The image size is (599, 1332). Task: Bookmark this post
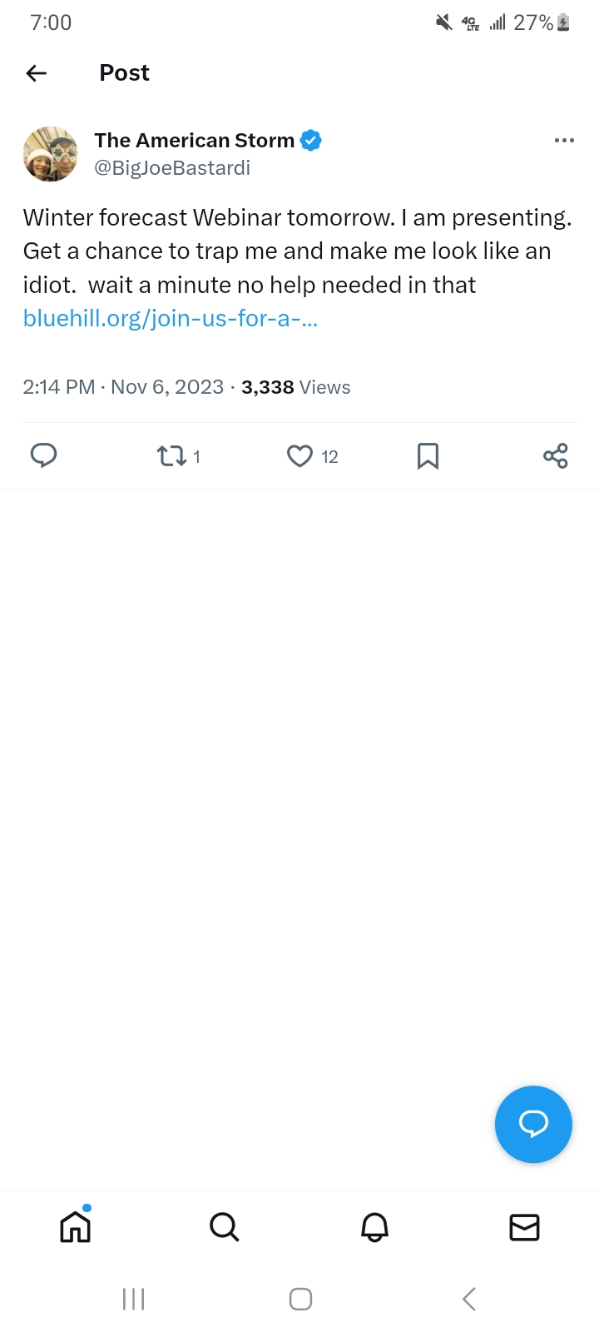[x=428, y=456]
